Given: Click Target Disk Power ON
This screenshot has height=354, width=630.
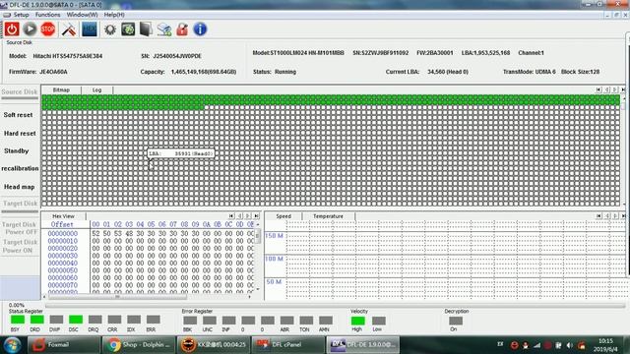Looking at the screenshot, I should tap(20, 246).
